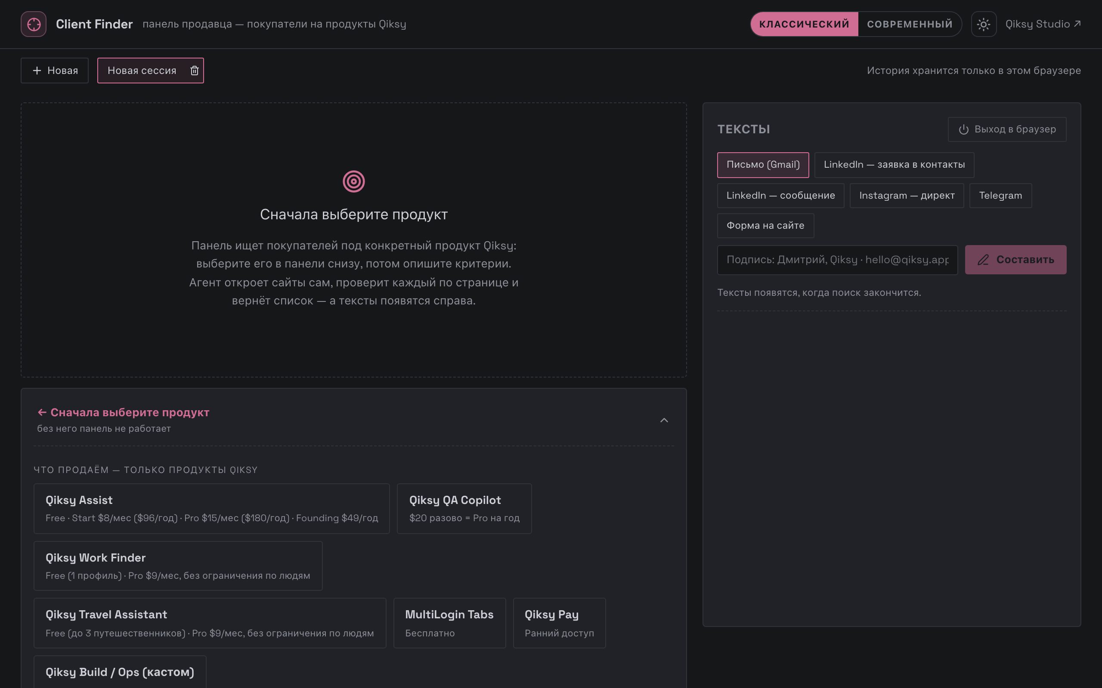Click the Client Finder title text
The height and width of the screenshot is (688, 1102).
coord(94,24)
